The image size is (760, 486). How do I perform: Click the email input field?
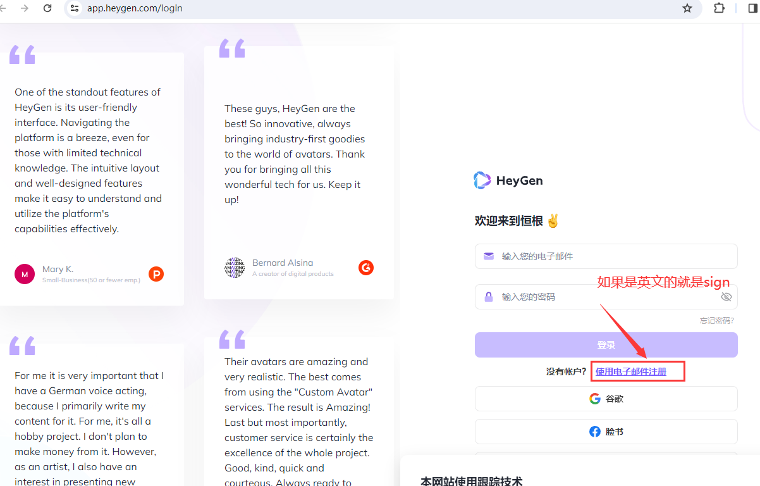click(606, 256)
